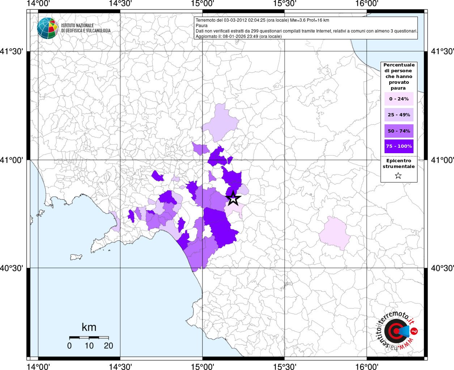The image size is (454, 370).
Task: Select the 75 - 100% legend swatch
Action: [x=399, y=146]
